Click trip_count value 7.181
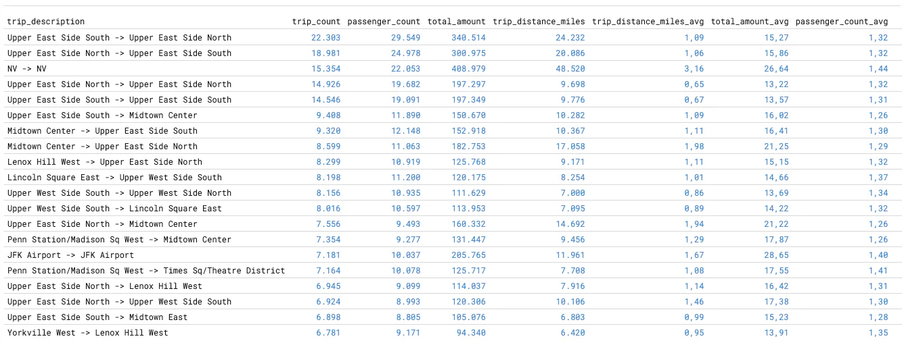 pyautogui.click(x=328, y=255)
